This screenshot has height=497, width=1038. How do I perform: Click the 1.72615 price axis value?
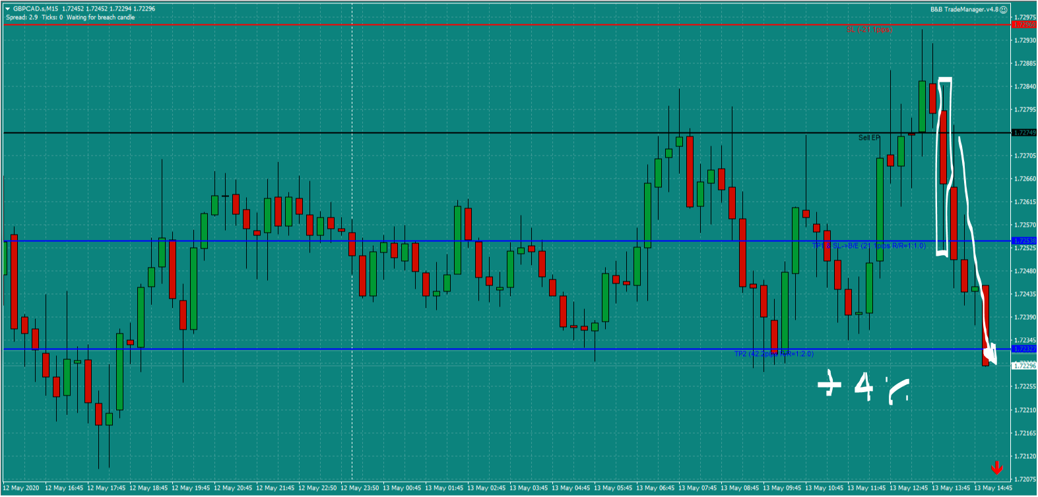click(x=1025, y=202)
